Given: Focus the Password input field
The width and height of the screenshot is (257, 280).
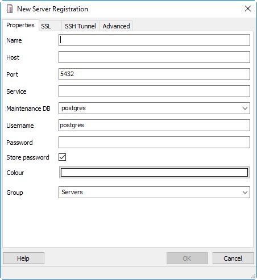Looking at the screenshot, I should coord(154,142).
